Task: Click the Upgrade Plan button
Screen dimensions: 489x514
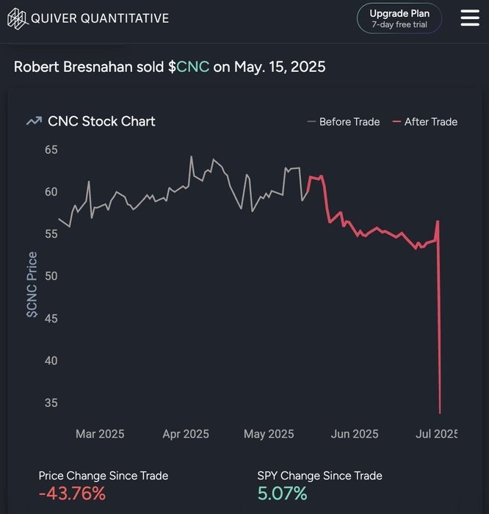Action: (399, 18)
